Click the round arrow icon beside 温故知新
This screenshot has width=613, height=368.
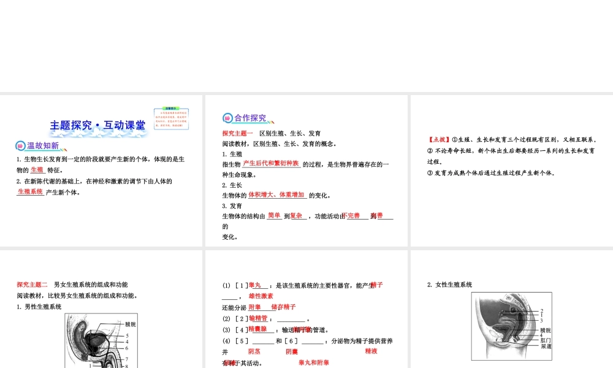20,146
